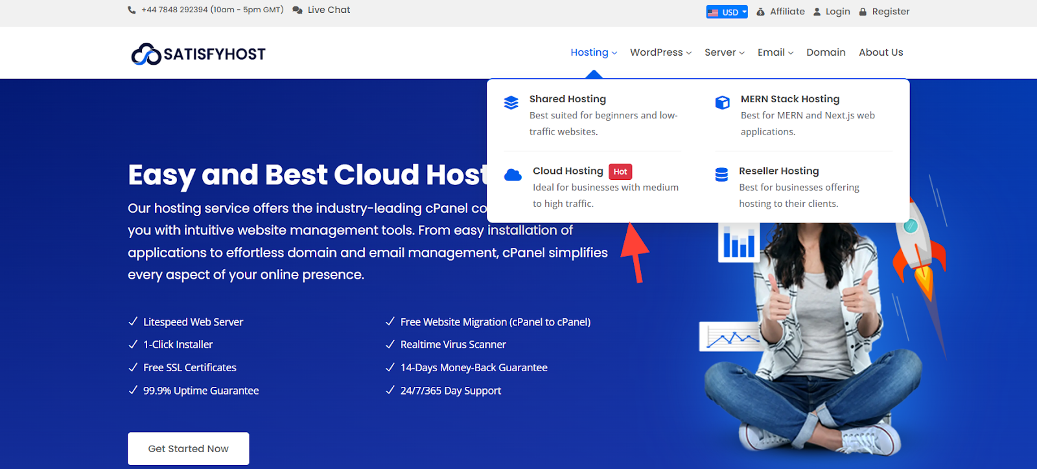Click the Affiliate link

(x=787, y=12)
